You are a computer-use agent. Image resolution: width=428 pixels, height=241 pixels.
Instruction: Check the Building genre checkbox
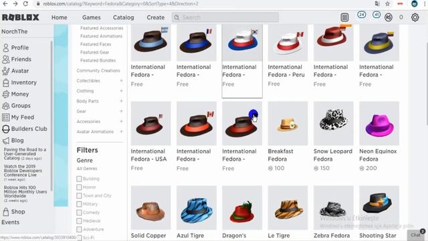point(79,179)
